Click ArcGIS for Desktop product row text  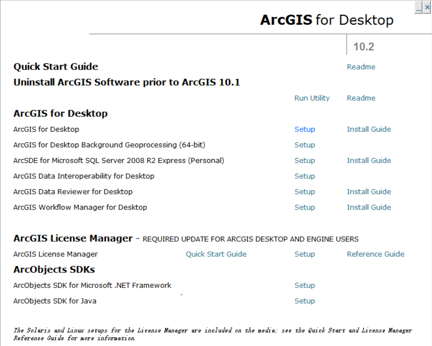pos(46,129)
